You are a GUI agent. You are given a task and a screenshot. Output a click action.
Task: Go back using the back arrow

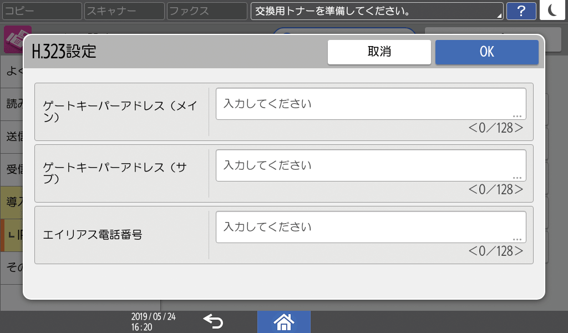coord(213,321)
